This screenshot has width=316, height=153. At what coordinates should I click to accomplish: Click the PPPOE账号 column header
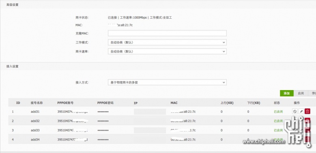(65, 103)
